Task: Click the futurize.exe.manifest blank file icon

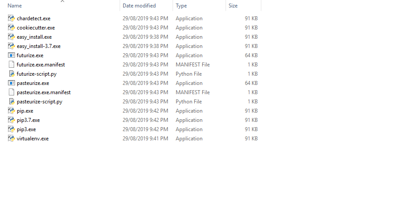Action: click(11, 64)
